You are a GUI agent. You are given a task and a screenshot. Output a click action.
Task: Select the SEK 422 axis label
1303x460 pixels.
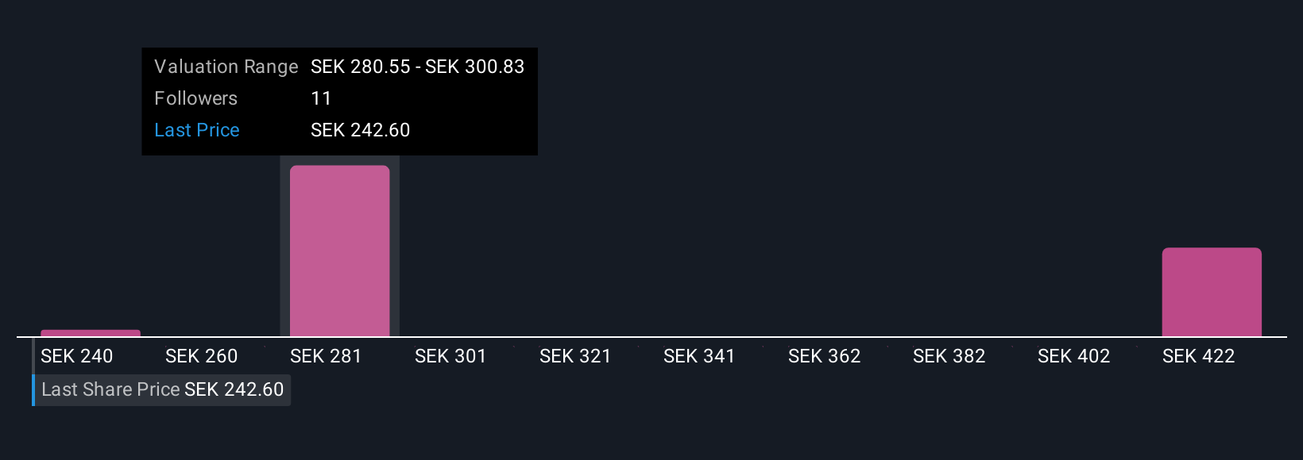[x=1199, y=356]
